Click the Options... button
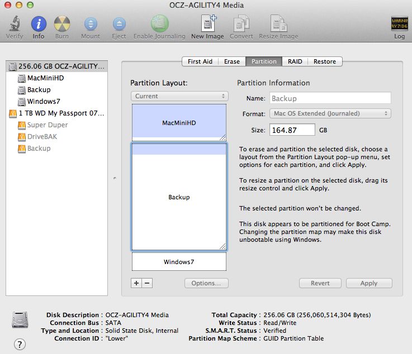Image resolution: width=412 pixels, height=354 pixels. [x=206, y=283]
